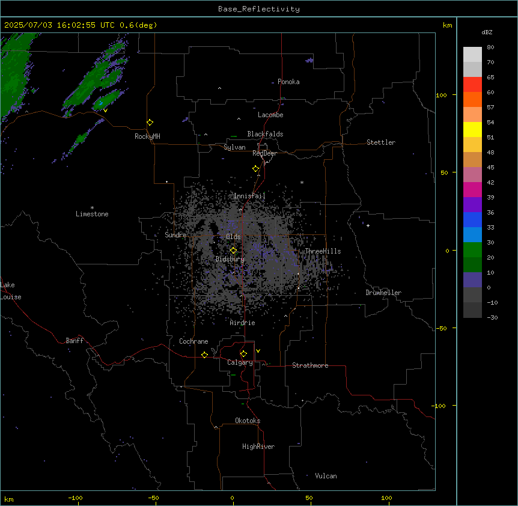The width and height of the screenshot is (518, 506).
Task: Click the dBZ legend heading
Action: point(487,32)
